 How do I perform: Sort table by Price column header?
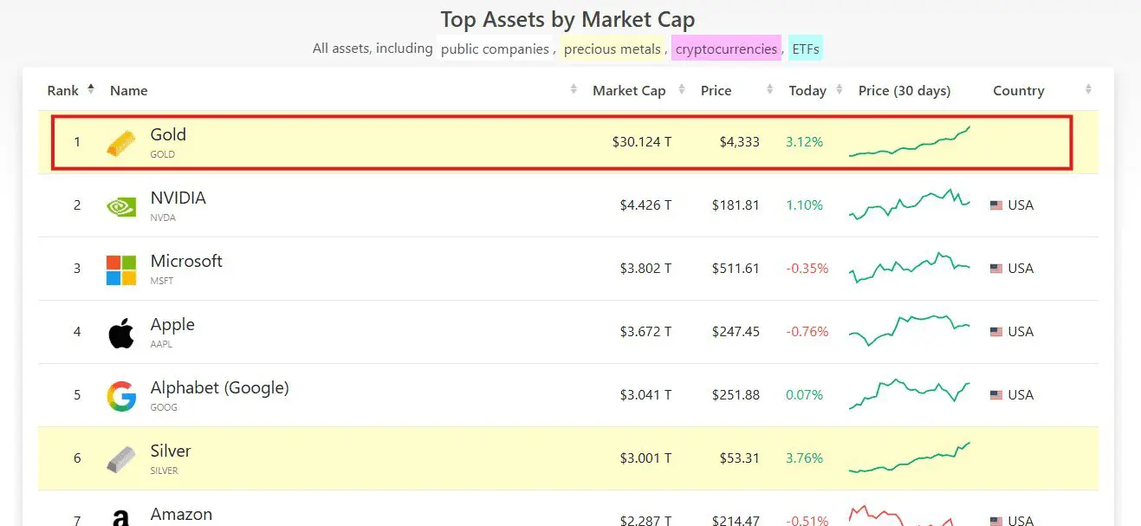click(x=716, y=91)
